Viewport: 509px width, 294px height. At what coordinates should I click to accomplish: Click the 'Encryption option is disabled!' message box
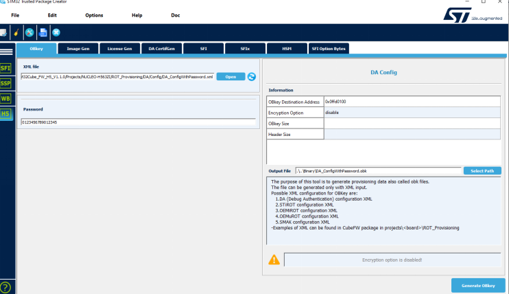pyautogui.click(x=392, y=260)
